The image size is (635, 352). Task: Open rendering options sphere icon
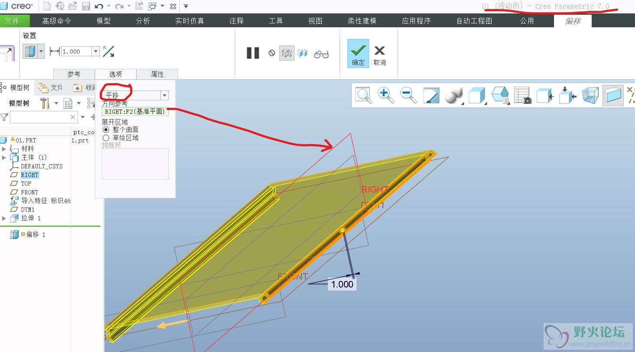click(454, 95)
